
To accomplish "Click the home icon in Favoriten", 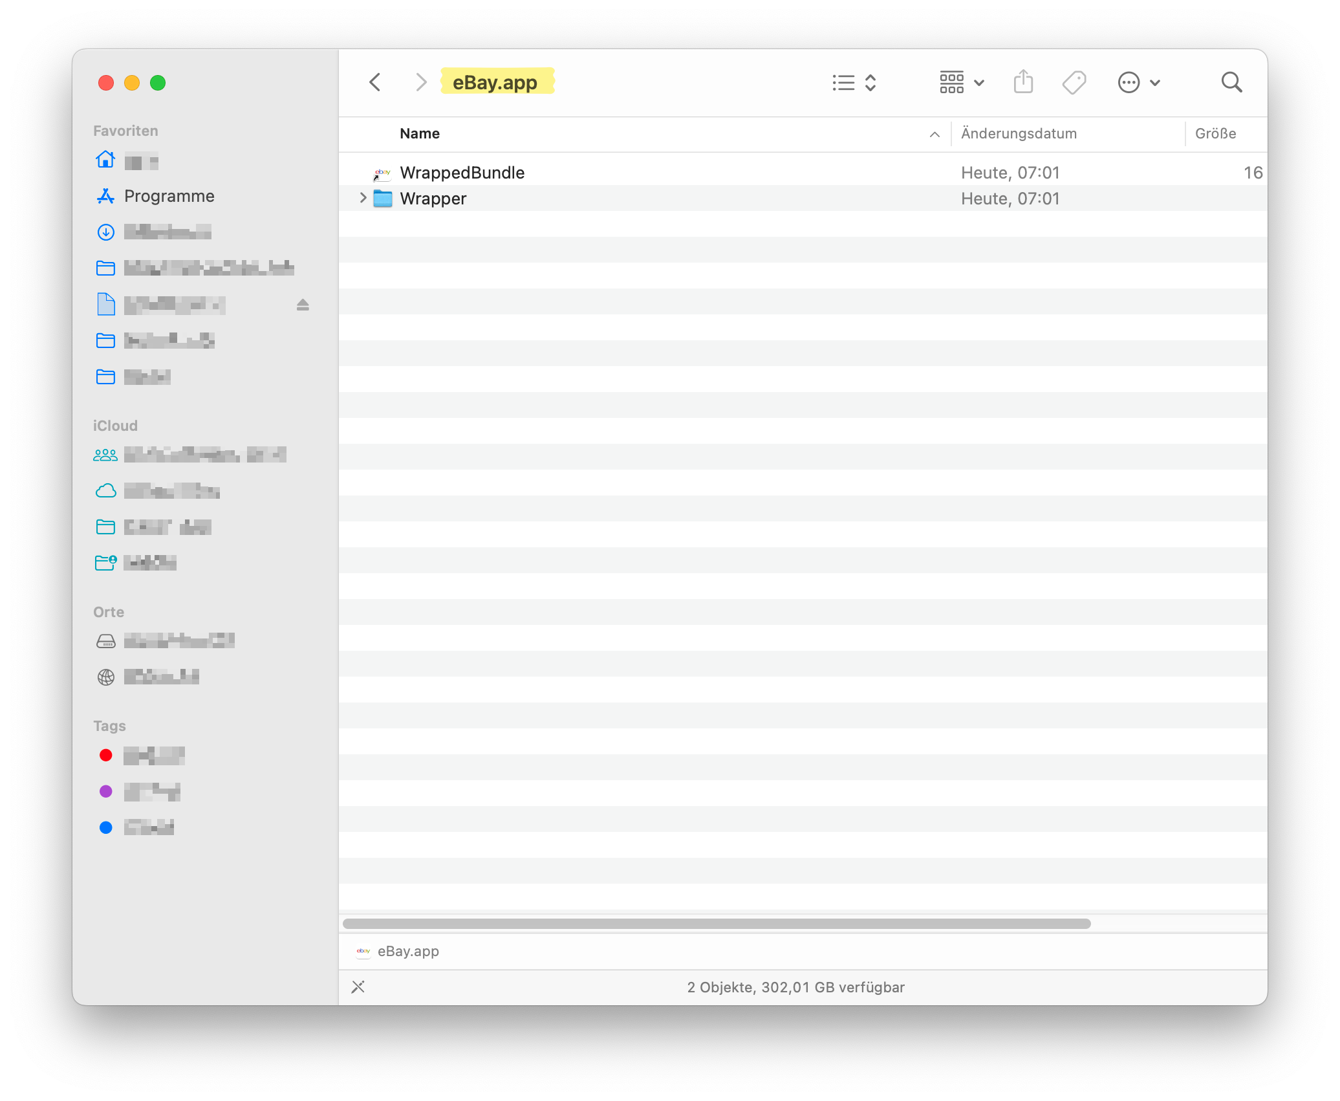I will coord(105,160).
